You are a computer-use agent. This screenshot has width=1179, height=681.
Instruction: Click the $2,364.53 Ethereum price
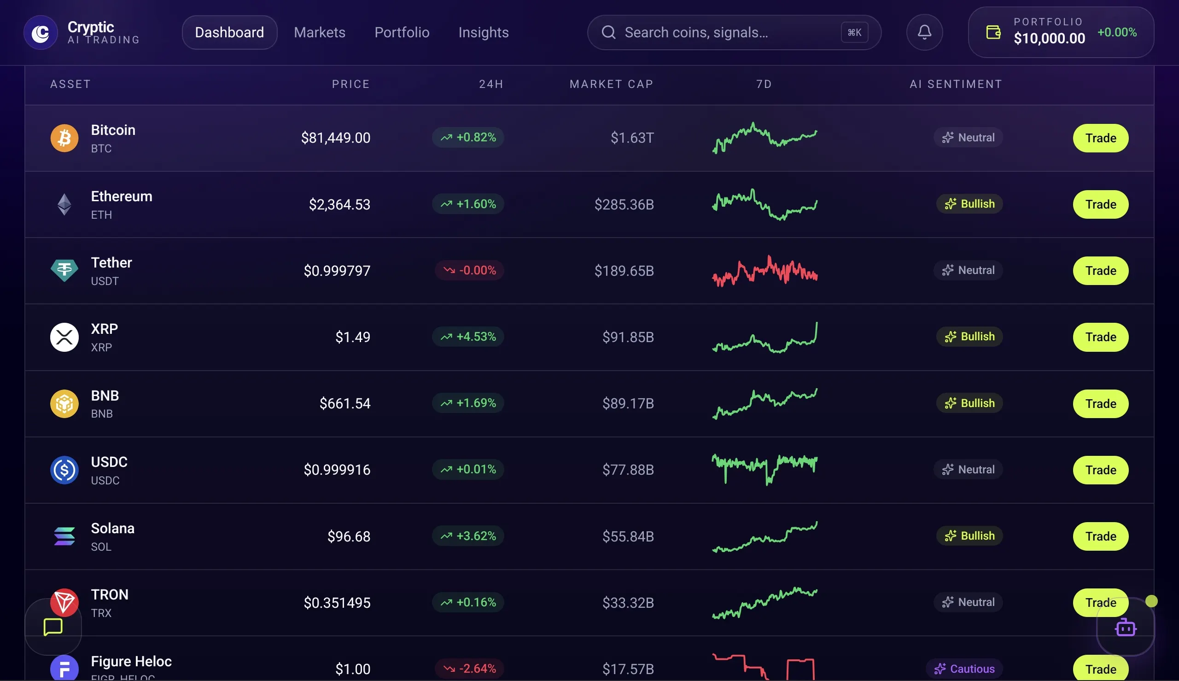coord(339,204)
